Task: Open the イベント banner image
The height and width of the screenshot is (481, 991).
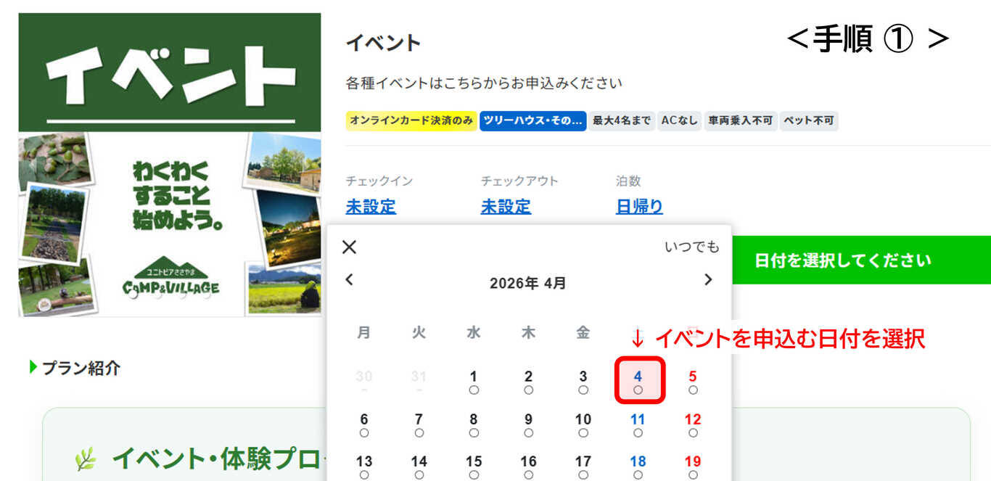Action: click(170, 165)
